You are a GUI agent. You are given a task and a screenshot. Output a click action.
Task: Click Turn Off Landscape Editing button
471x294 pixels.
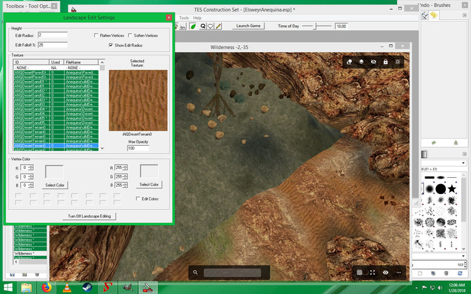(89, 216)
